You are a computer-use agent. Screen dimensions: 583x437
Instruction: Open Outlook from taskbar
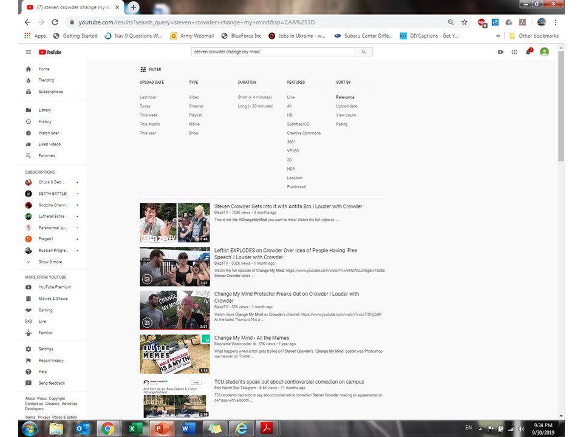[x=83, y=429]
